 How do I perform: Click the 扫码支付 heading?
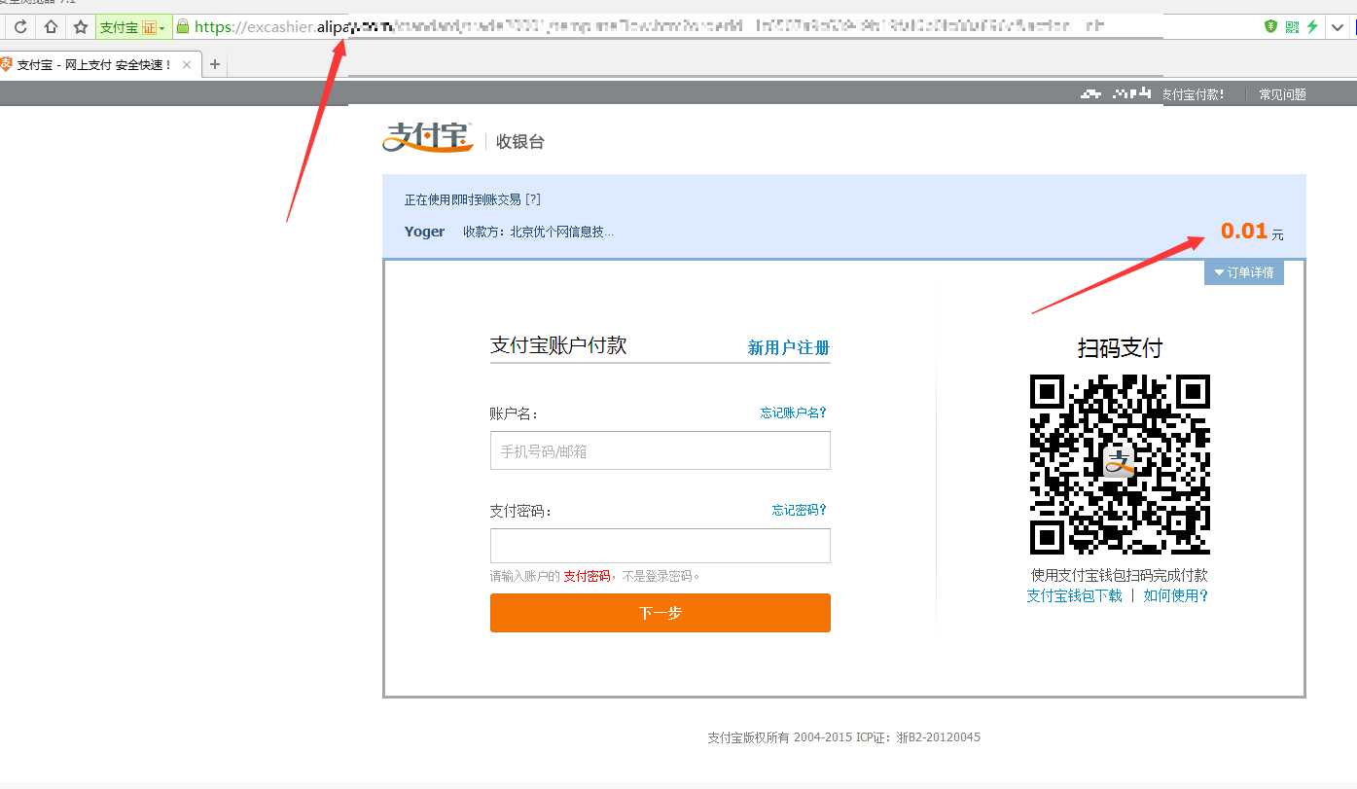tap(1120, 348)
